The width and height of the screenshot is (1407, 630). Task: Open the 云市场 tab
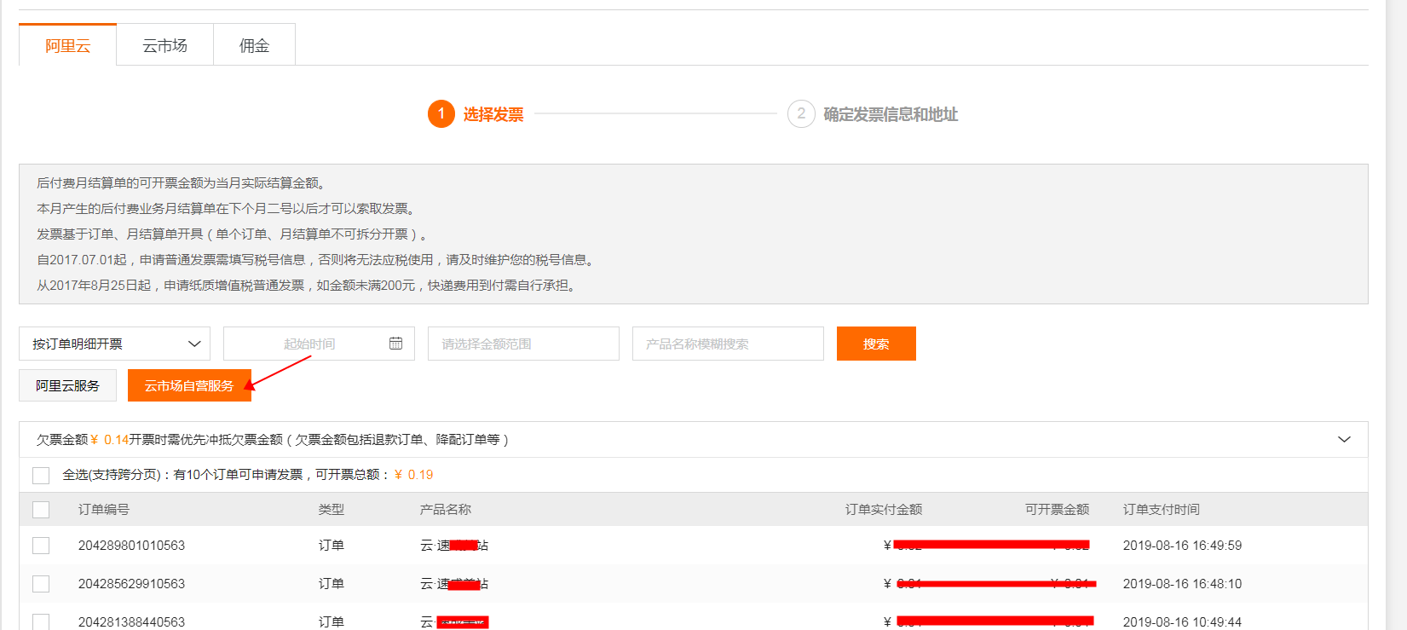(x=164, y=45)
